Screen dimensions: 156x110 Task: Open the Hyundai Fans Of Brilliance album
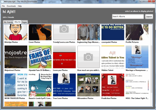point(40,57)
